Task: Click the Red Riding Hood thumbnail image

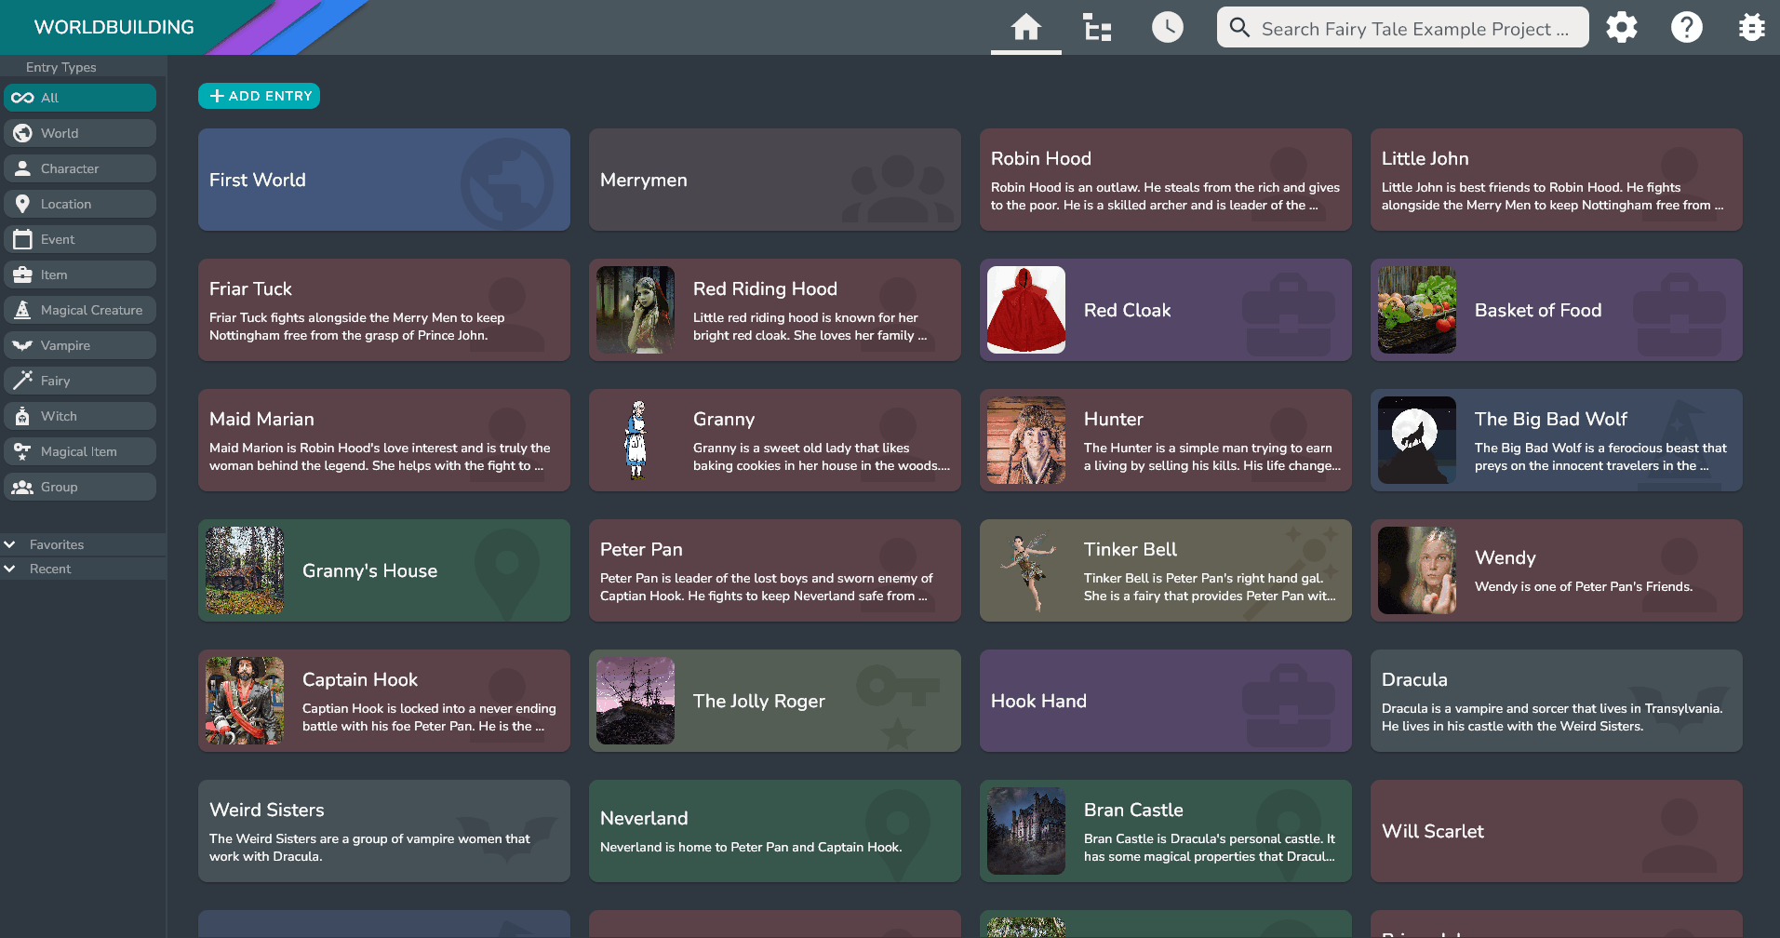Action: tap(636, 310)
